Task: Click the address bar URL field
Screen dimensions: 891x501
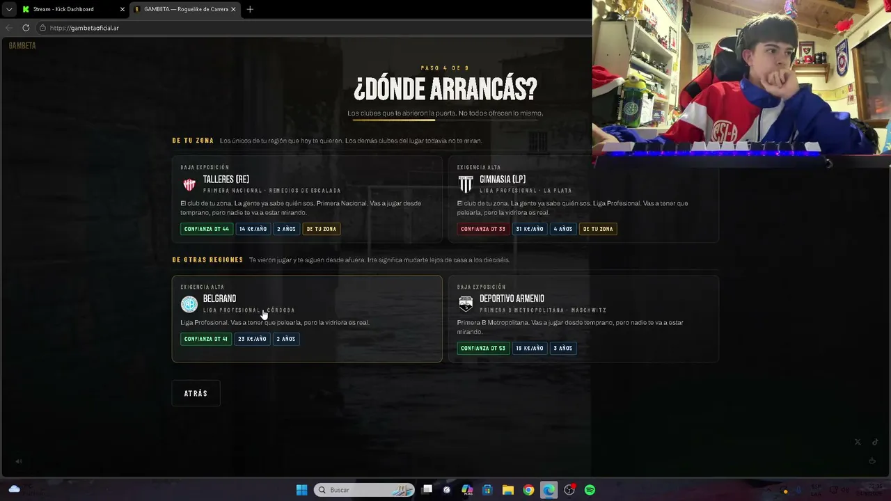Action: [313, 28]
